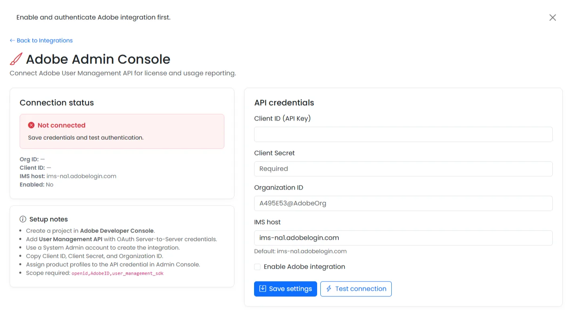Click the save icon inside Save settings
572x322 pixels.
pos(263,289)
